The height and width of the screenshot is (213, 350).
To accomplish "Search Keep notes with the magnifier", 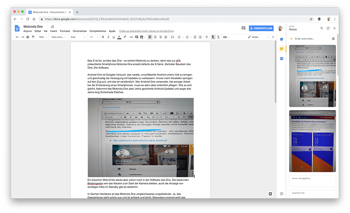I will pos(322,28).
